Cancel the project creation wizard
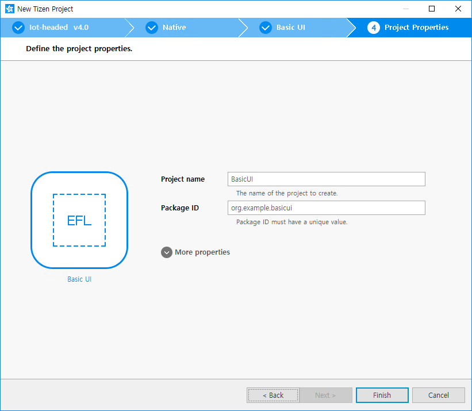 (x=439, y=395)
